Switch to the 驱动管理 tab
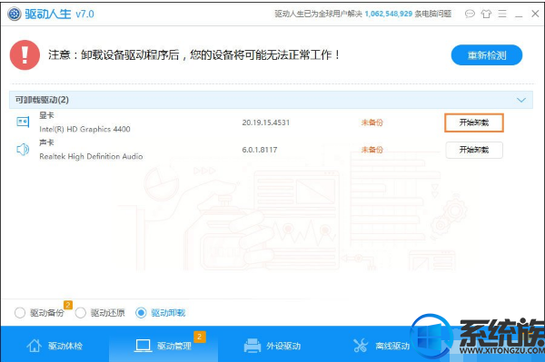Viewport: 545px width, 362px height. pos(163,345)
